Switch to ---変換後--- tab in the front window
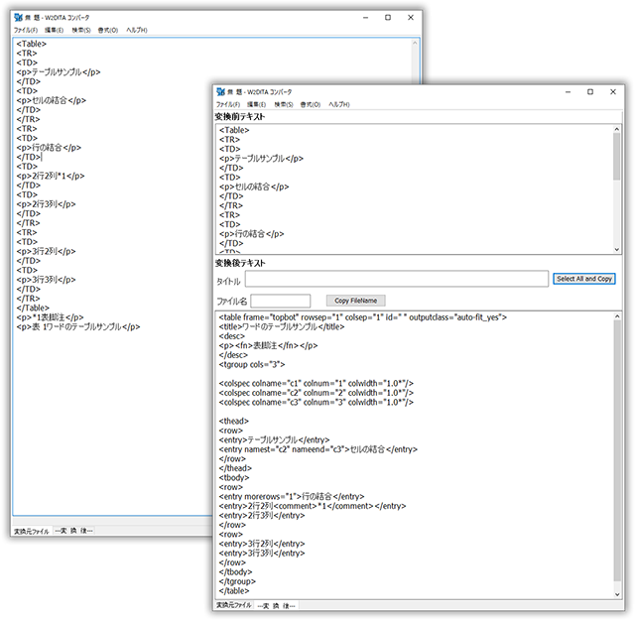This screenshot has width=635, height=621. [277, 605]
